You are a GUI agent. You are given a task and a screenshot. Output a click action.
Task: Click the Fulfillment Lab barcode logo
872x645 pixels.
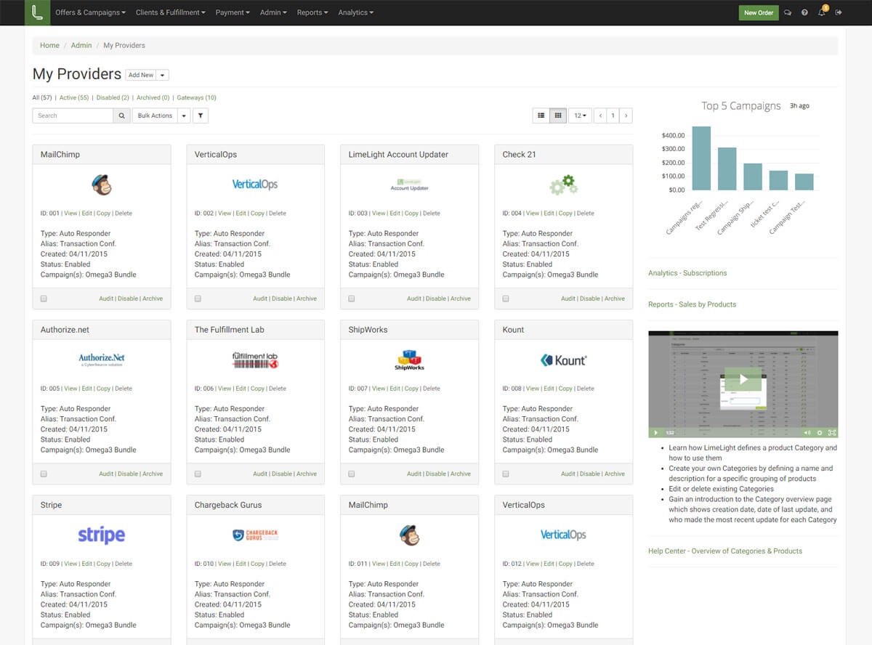[x=255, y=360]
